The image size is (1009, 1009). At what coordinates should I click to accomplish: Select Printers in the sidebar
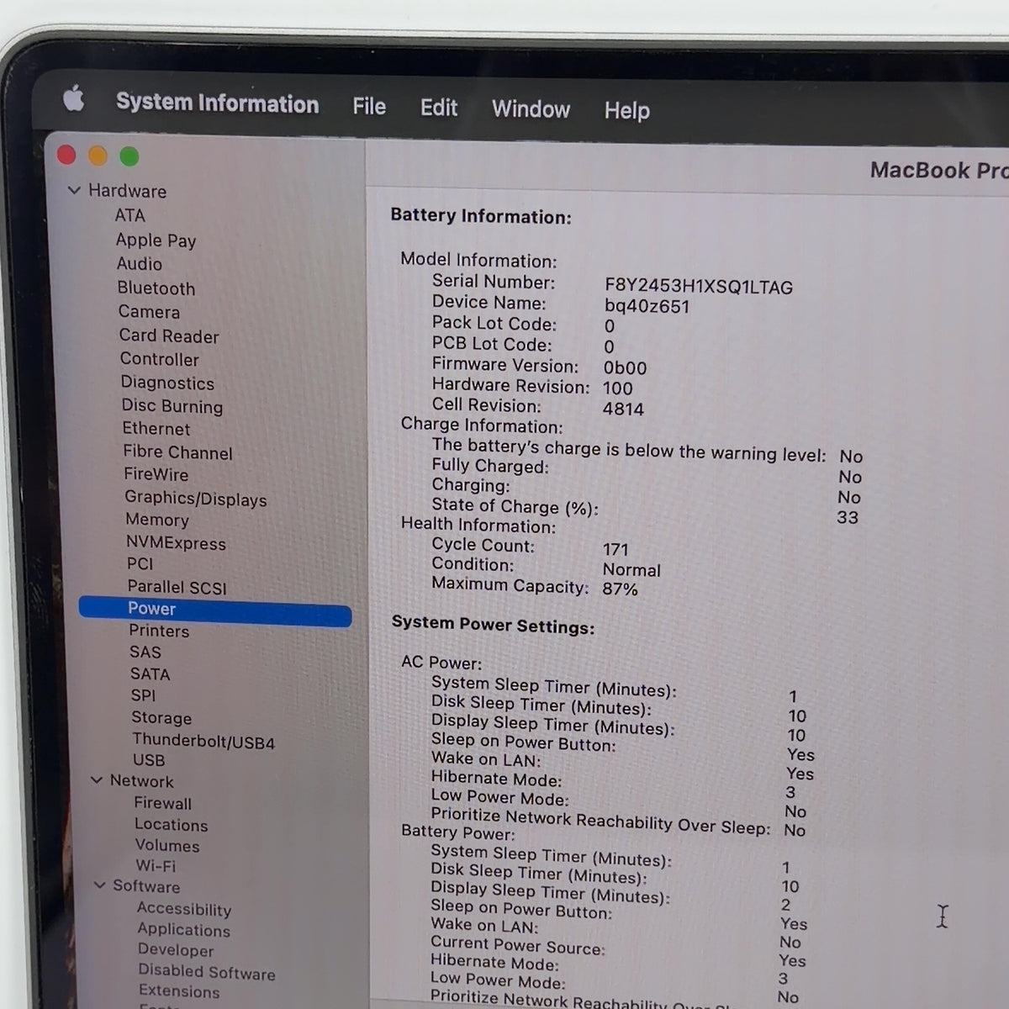(x=158, y=631)
